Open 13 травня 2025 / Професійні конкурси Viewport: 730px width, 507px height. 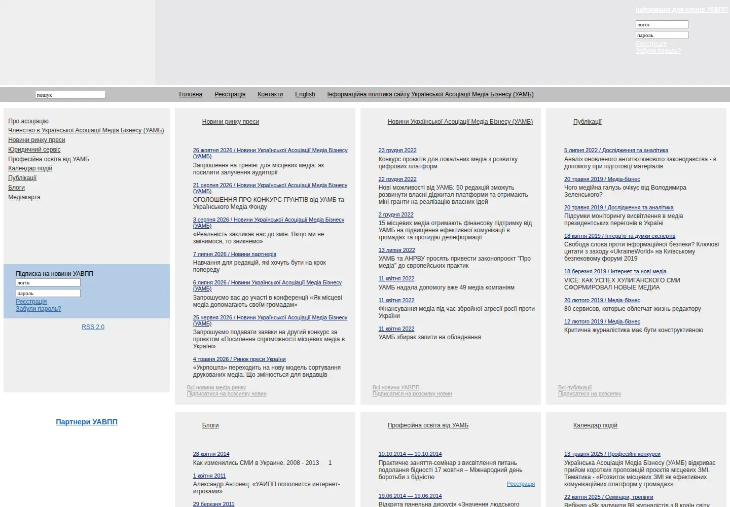pos(612,454)
